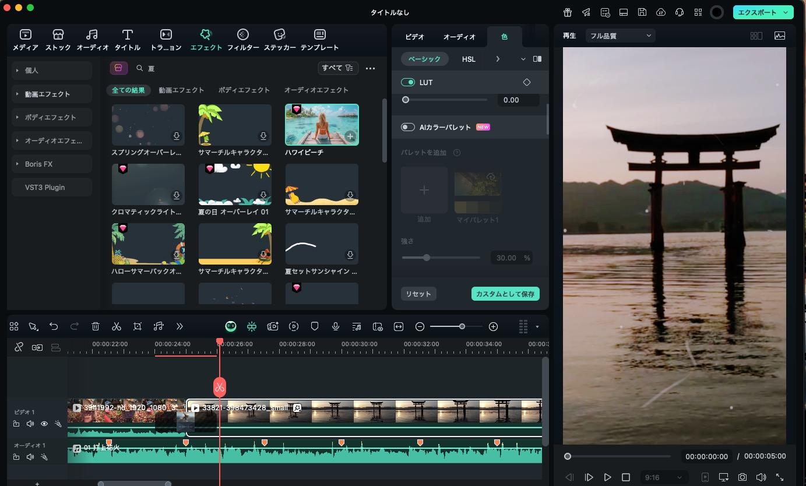Image resolution: width=806 pixels, height=486 pixels.
Task: Select マイパレット1 palette
Action: coord(478,192)
